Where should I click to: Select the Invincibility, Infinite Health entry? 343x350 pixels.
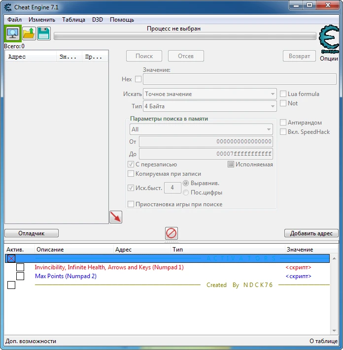pyautogui.click(x=109, y=267)
